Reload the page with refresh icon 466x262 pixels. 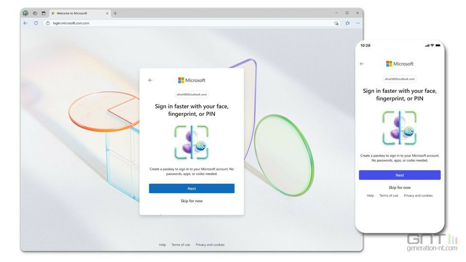[35, 23]
